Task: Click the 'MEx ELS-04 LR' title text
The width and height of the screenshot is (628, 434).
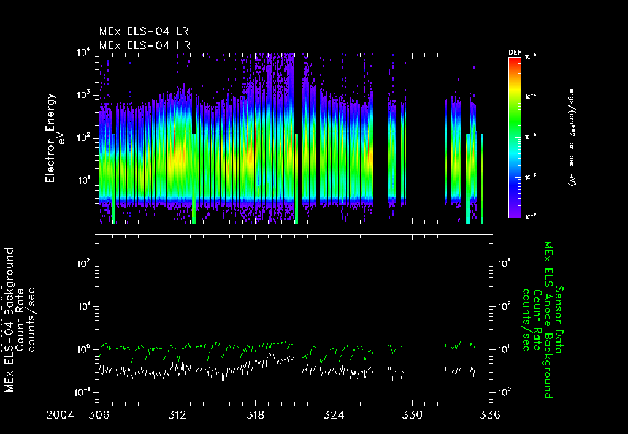Action: click(x=144, y=31)
